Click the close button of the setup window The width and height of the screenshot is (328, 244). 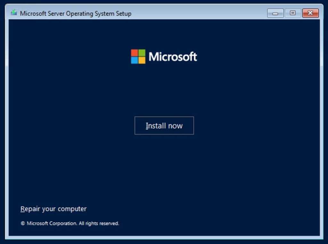pyautogui.click(x=310, y=13)
